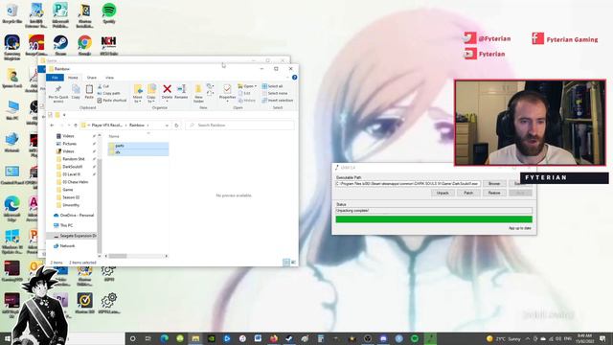613x345 pixels.
Task: Select the sfx folder
Action: click(138, 152)
